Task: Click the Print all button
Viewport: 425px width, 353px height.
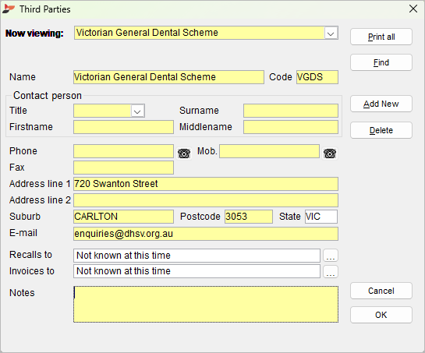Action: click(381, 37)
